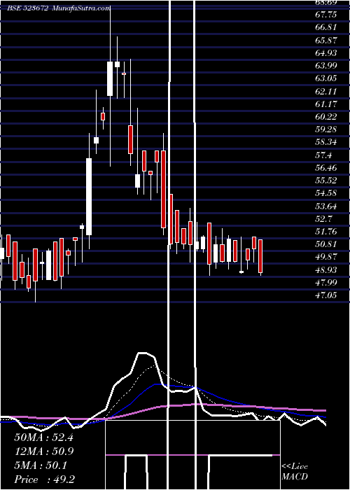This screenshot has width=350, height=490.
Task: Click the 48.93 axis label
Action: click(326, 270)
